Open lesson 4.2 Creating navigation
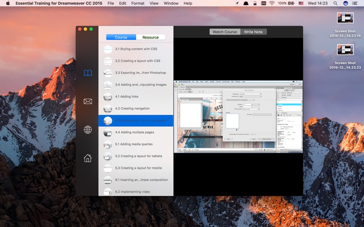This screenshot has width=364, height=227. 136,109
